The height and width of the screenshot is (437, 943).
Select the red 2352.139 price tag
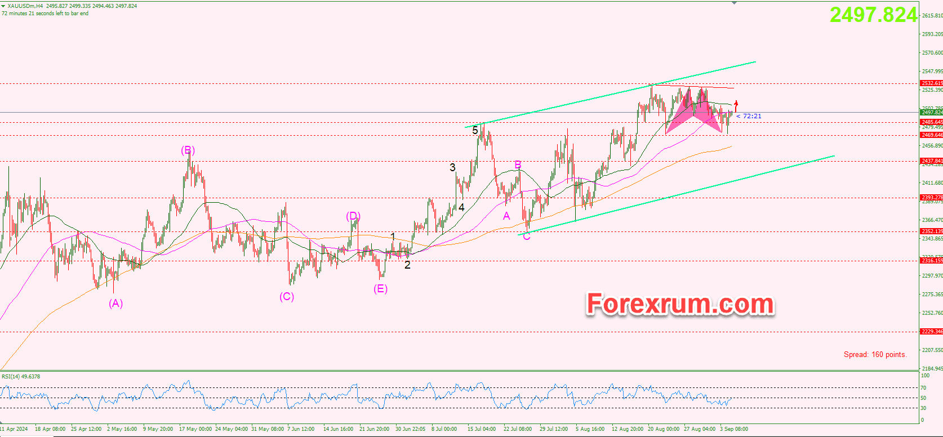(932, 231)
